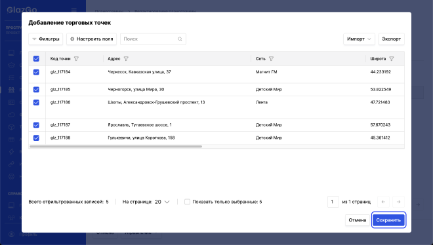Open the Фильтры button

click(45, 39)
